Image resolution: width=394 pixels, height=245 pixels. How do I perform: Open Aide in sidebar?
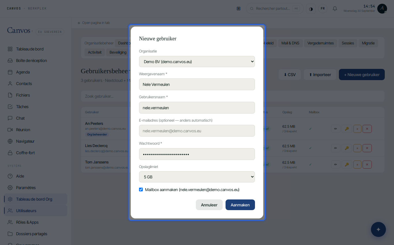click(35, 176)
